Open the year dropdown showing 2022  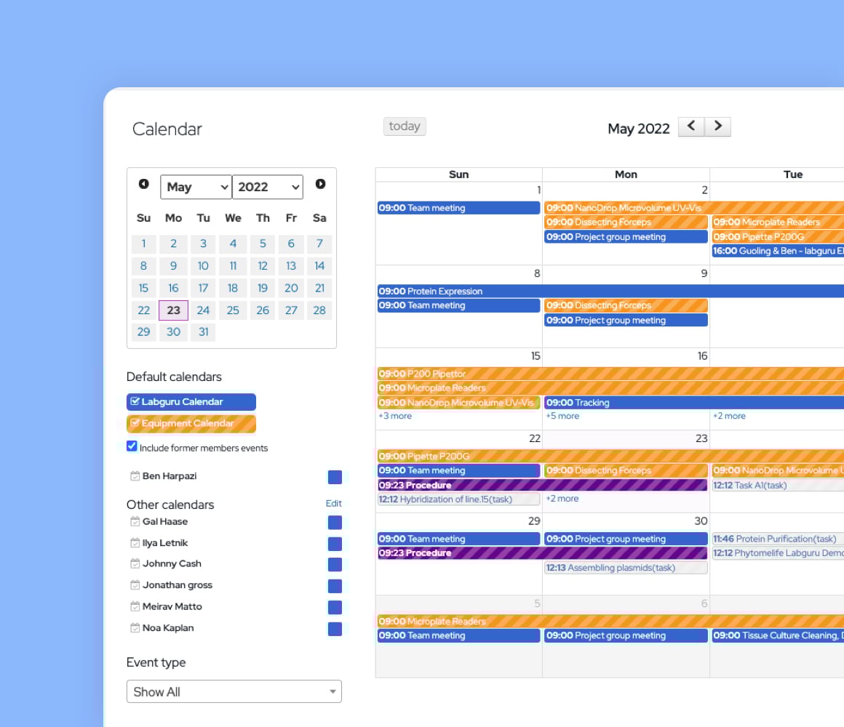point(267,187)
